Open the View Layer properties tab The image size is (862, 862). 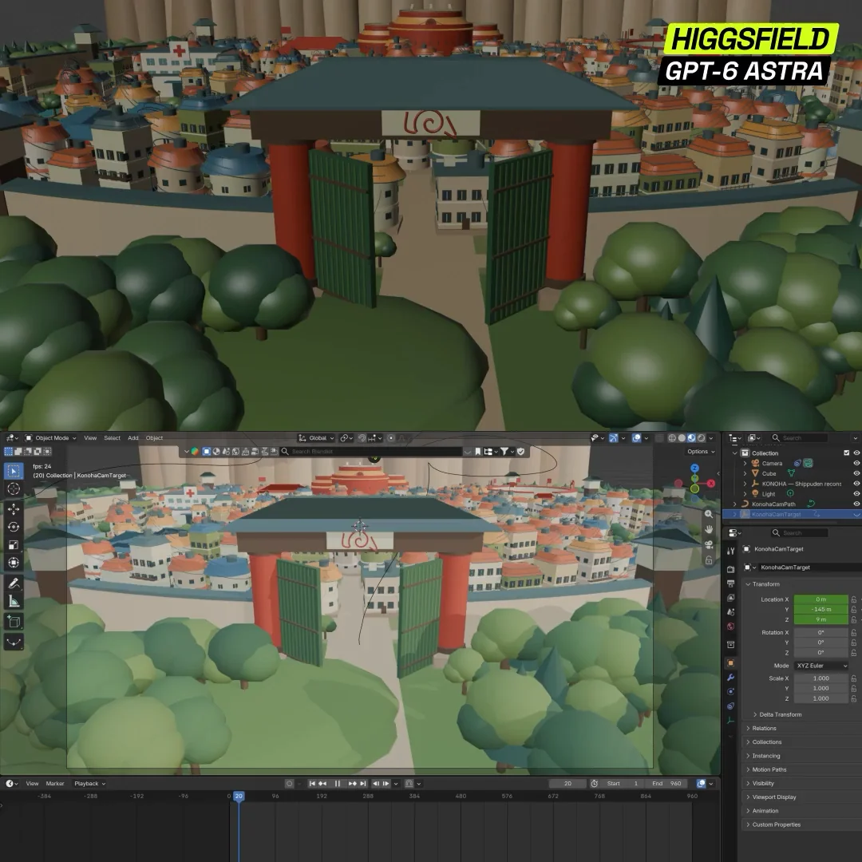point(730,598)
